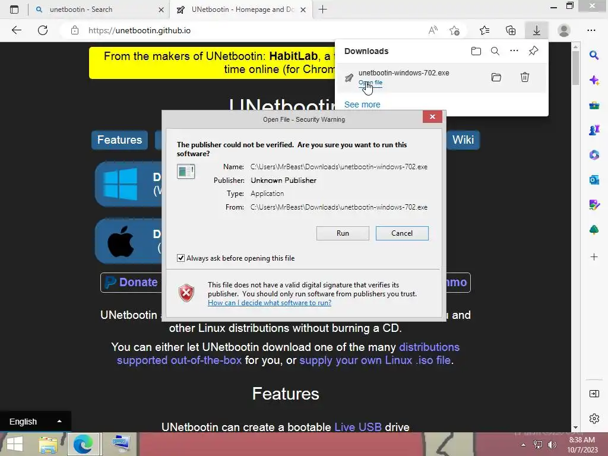608x456 pixels.
Task: Open the sidebar tree icon
Action: (594, 230)
